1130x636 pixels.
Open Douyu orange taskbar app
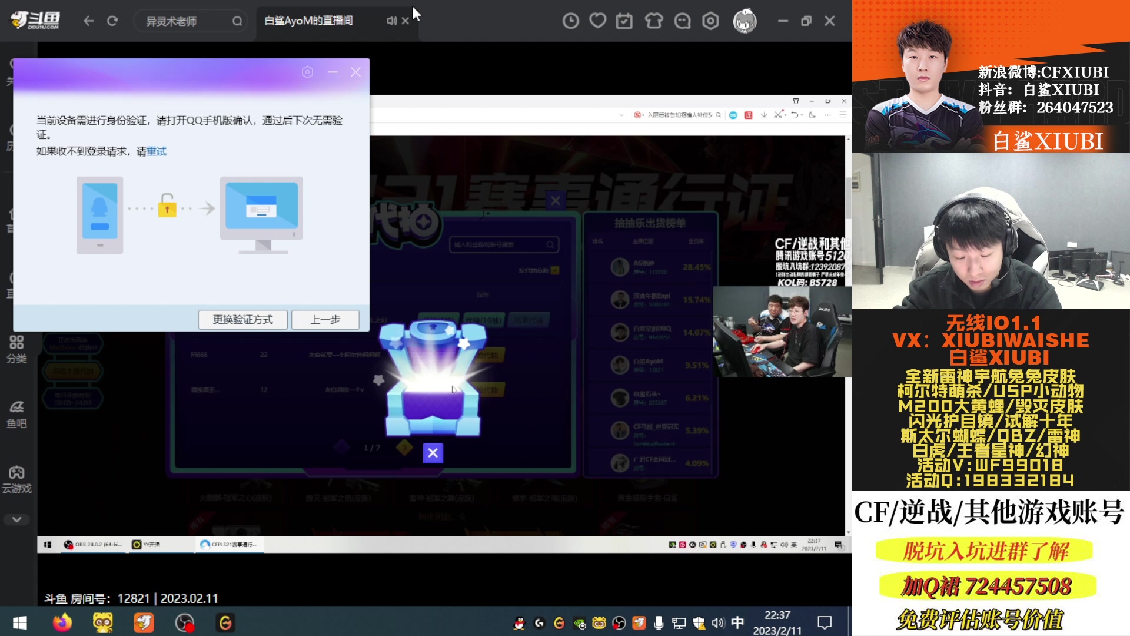144,622
